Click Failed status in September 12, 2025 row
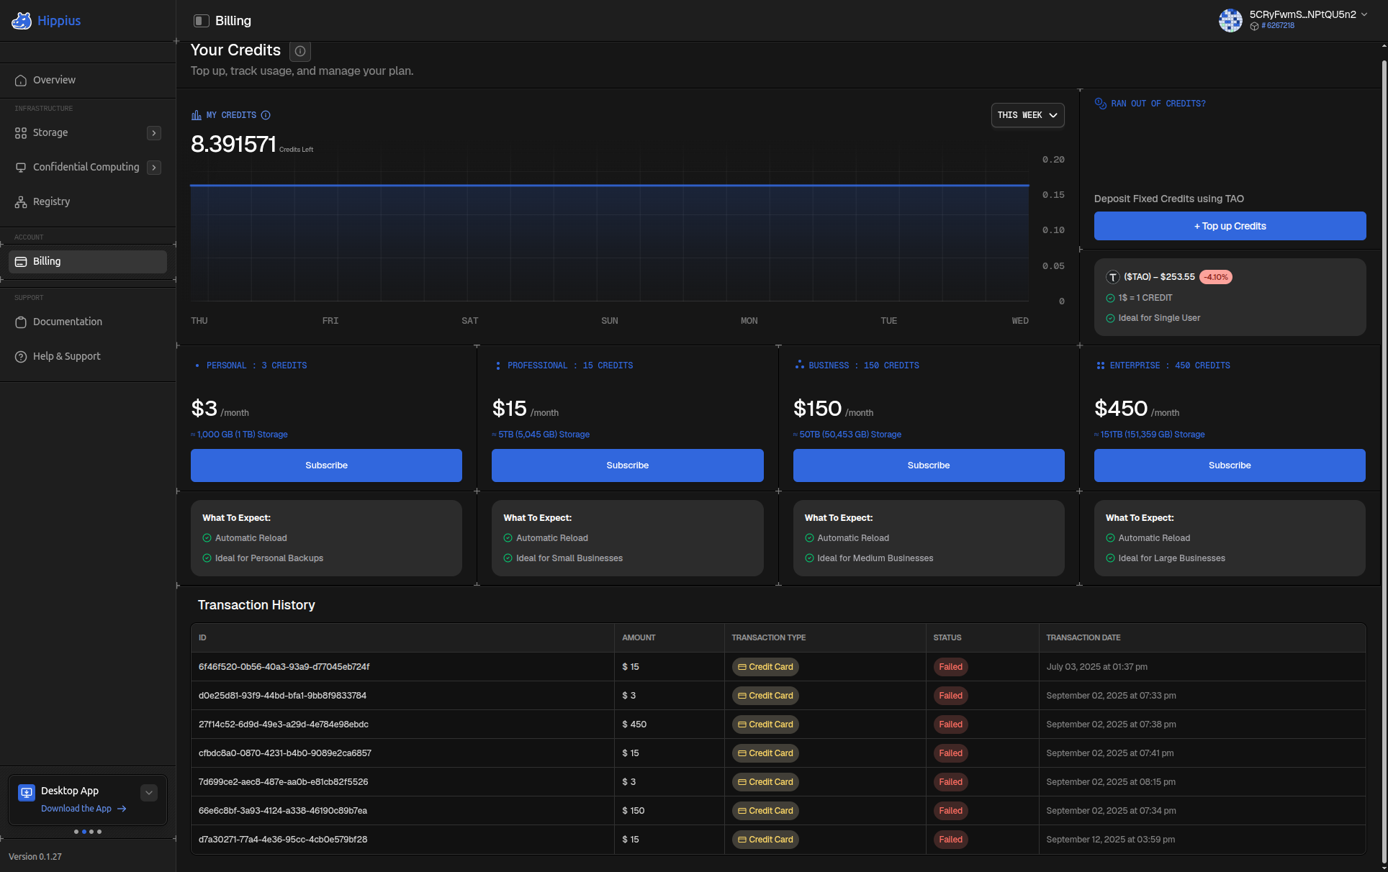The height and width of the screenshot is (872, 1388). [x=950, y=840]
